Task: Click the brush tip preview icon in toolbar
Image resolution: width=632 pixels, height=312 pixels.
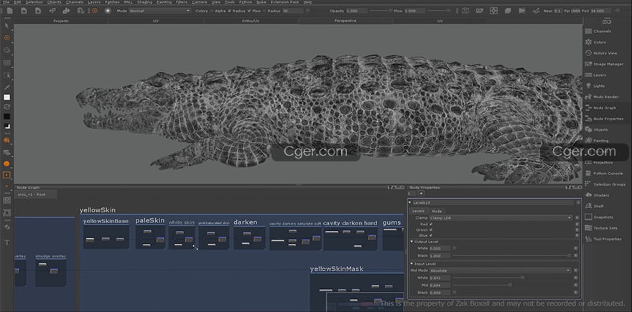Action: [108, 11]
